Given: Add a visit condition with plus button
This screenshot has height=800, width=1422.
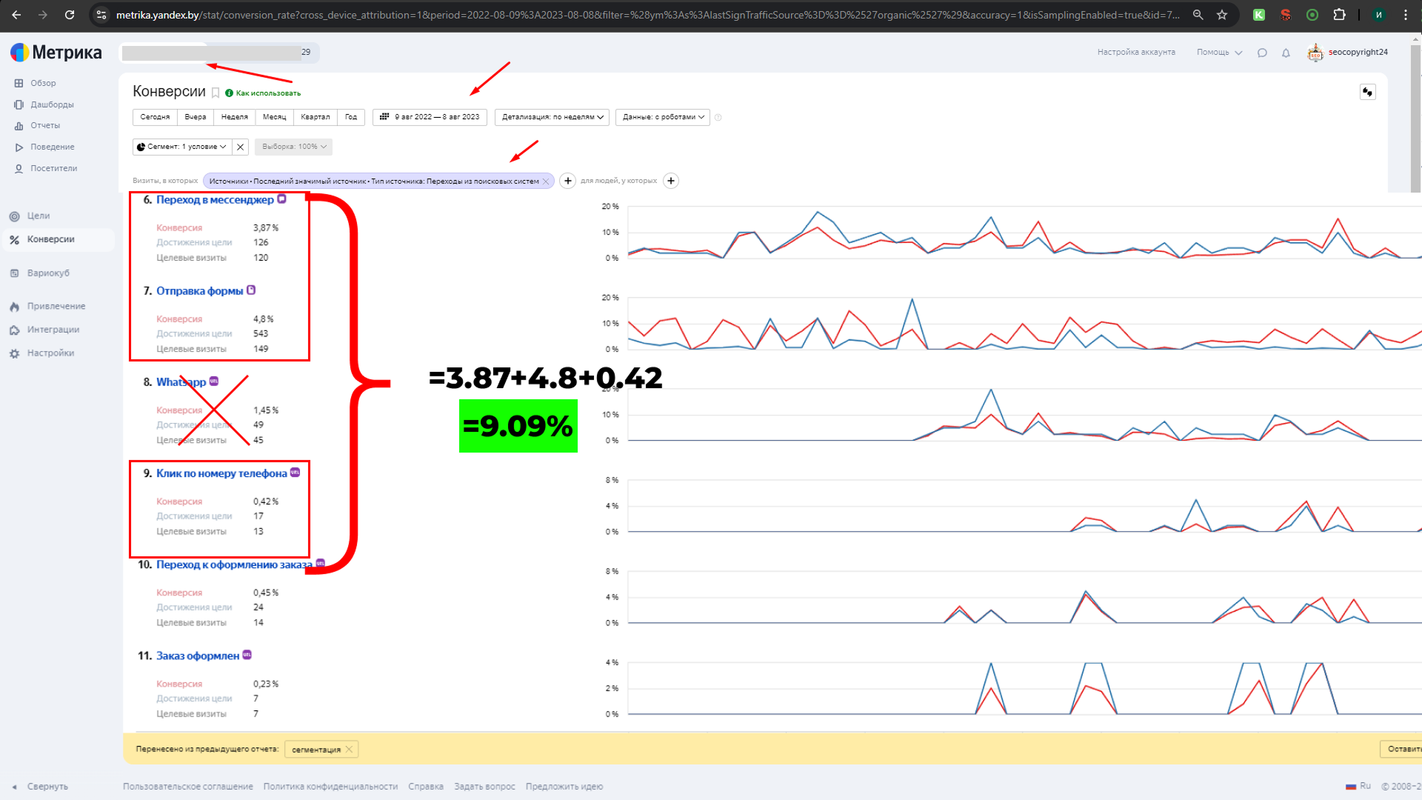Looking at the screenshot, I should 567,181.
